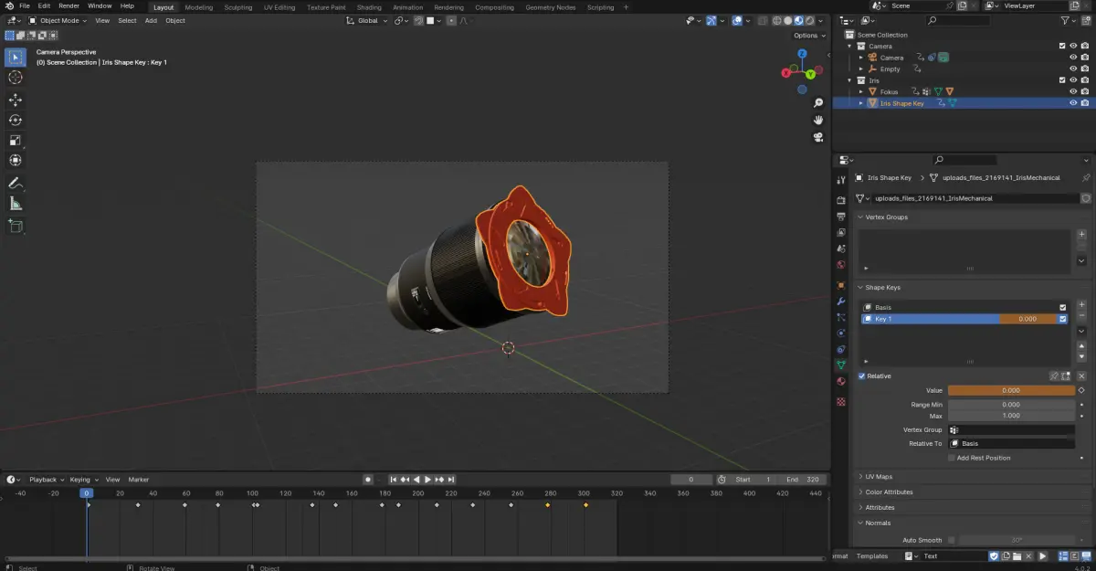
Task: Click the End frame field
Action: (804, 480)
